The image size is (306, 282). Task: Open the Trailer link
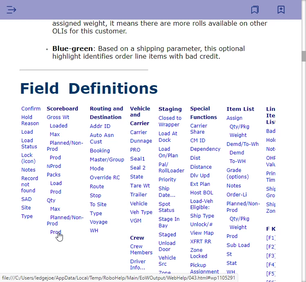coord(138,195)
